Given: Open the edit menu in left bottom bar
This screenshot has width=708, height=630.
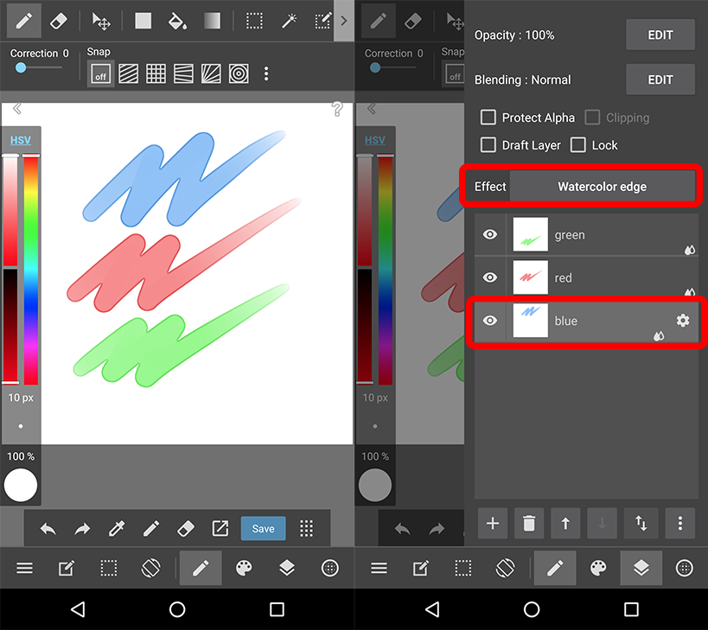Looking at the screenshot, I should [67, 568].
